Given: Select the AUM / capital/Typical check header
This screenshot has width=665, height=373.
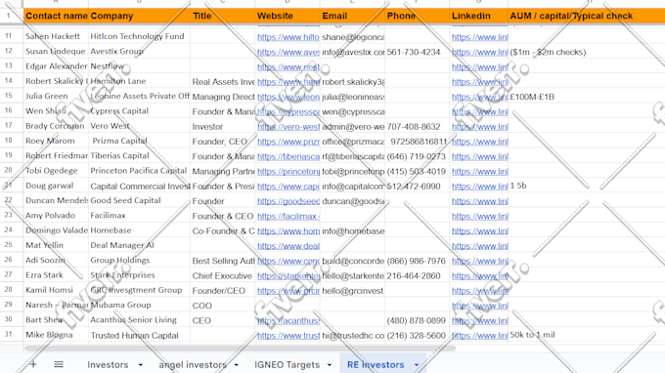Looking at the screenshot, I should tap(587, 16).
